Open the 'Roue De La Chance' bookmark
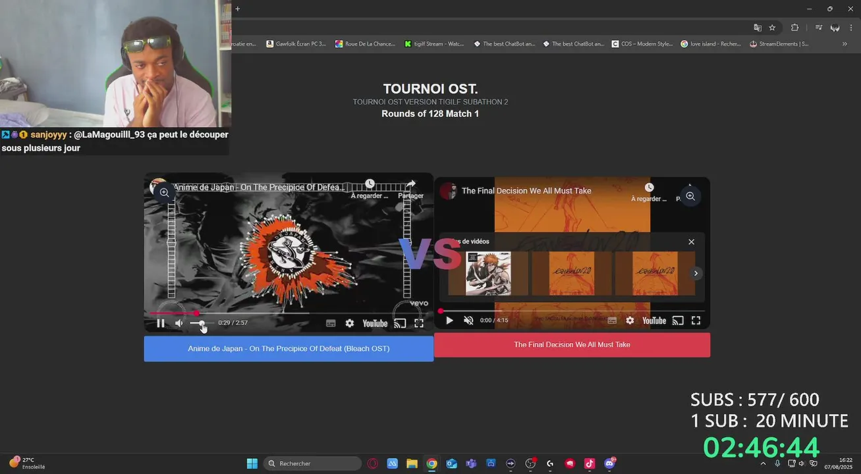Viewport: 861px width, 474px height. pos(365,44)
